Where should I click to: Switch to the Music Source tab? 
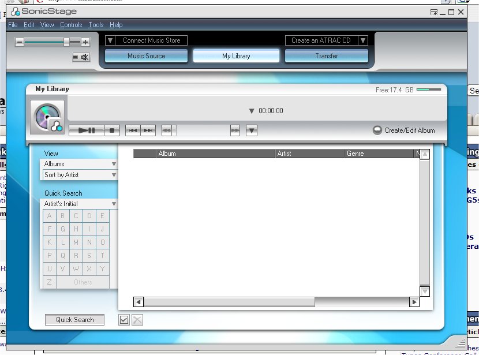[147, 56]
